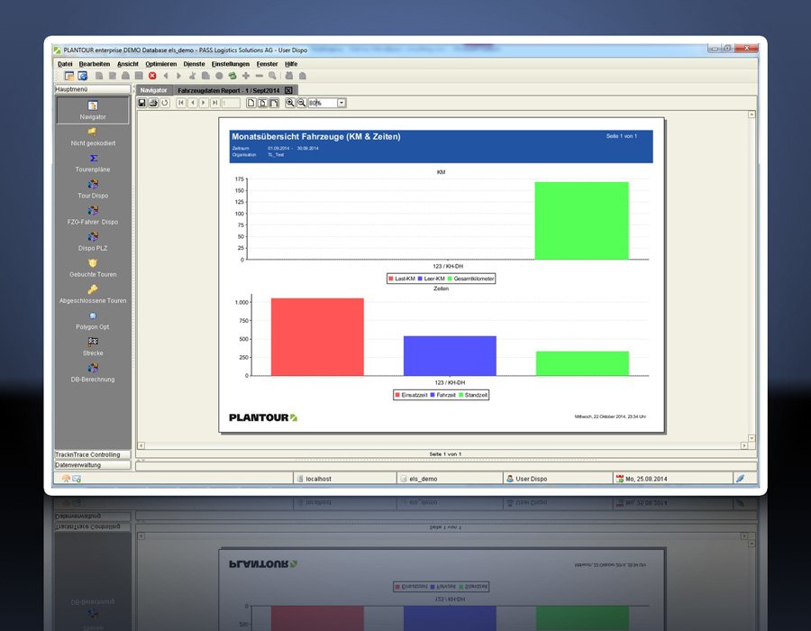Open Gebuchte Touren in the sidebar
The image size is (811, 631).
[93, 269]
